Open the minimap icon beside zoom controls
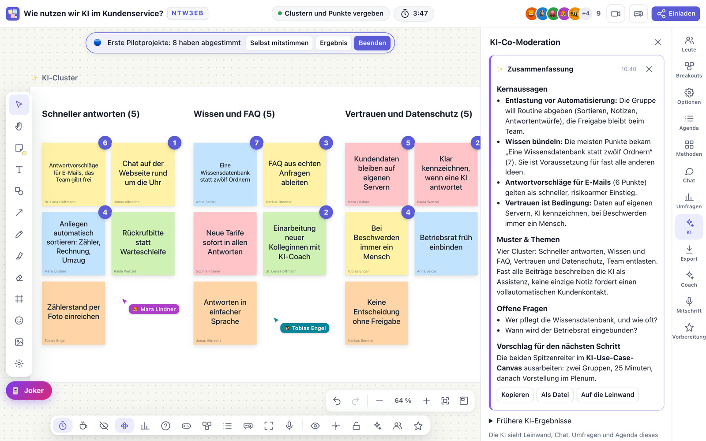The height and width of the screenshot is (441, 706). coord(464,401)
